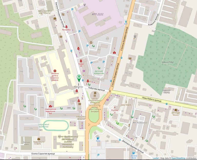Click the Дитячий майданчик playground icon

tap(99, 68)
